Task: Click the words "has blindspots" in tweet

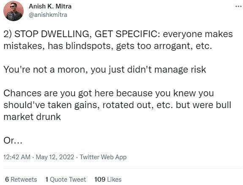Action: tap(80, 46)
